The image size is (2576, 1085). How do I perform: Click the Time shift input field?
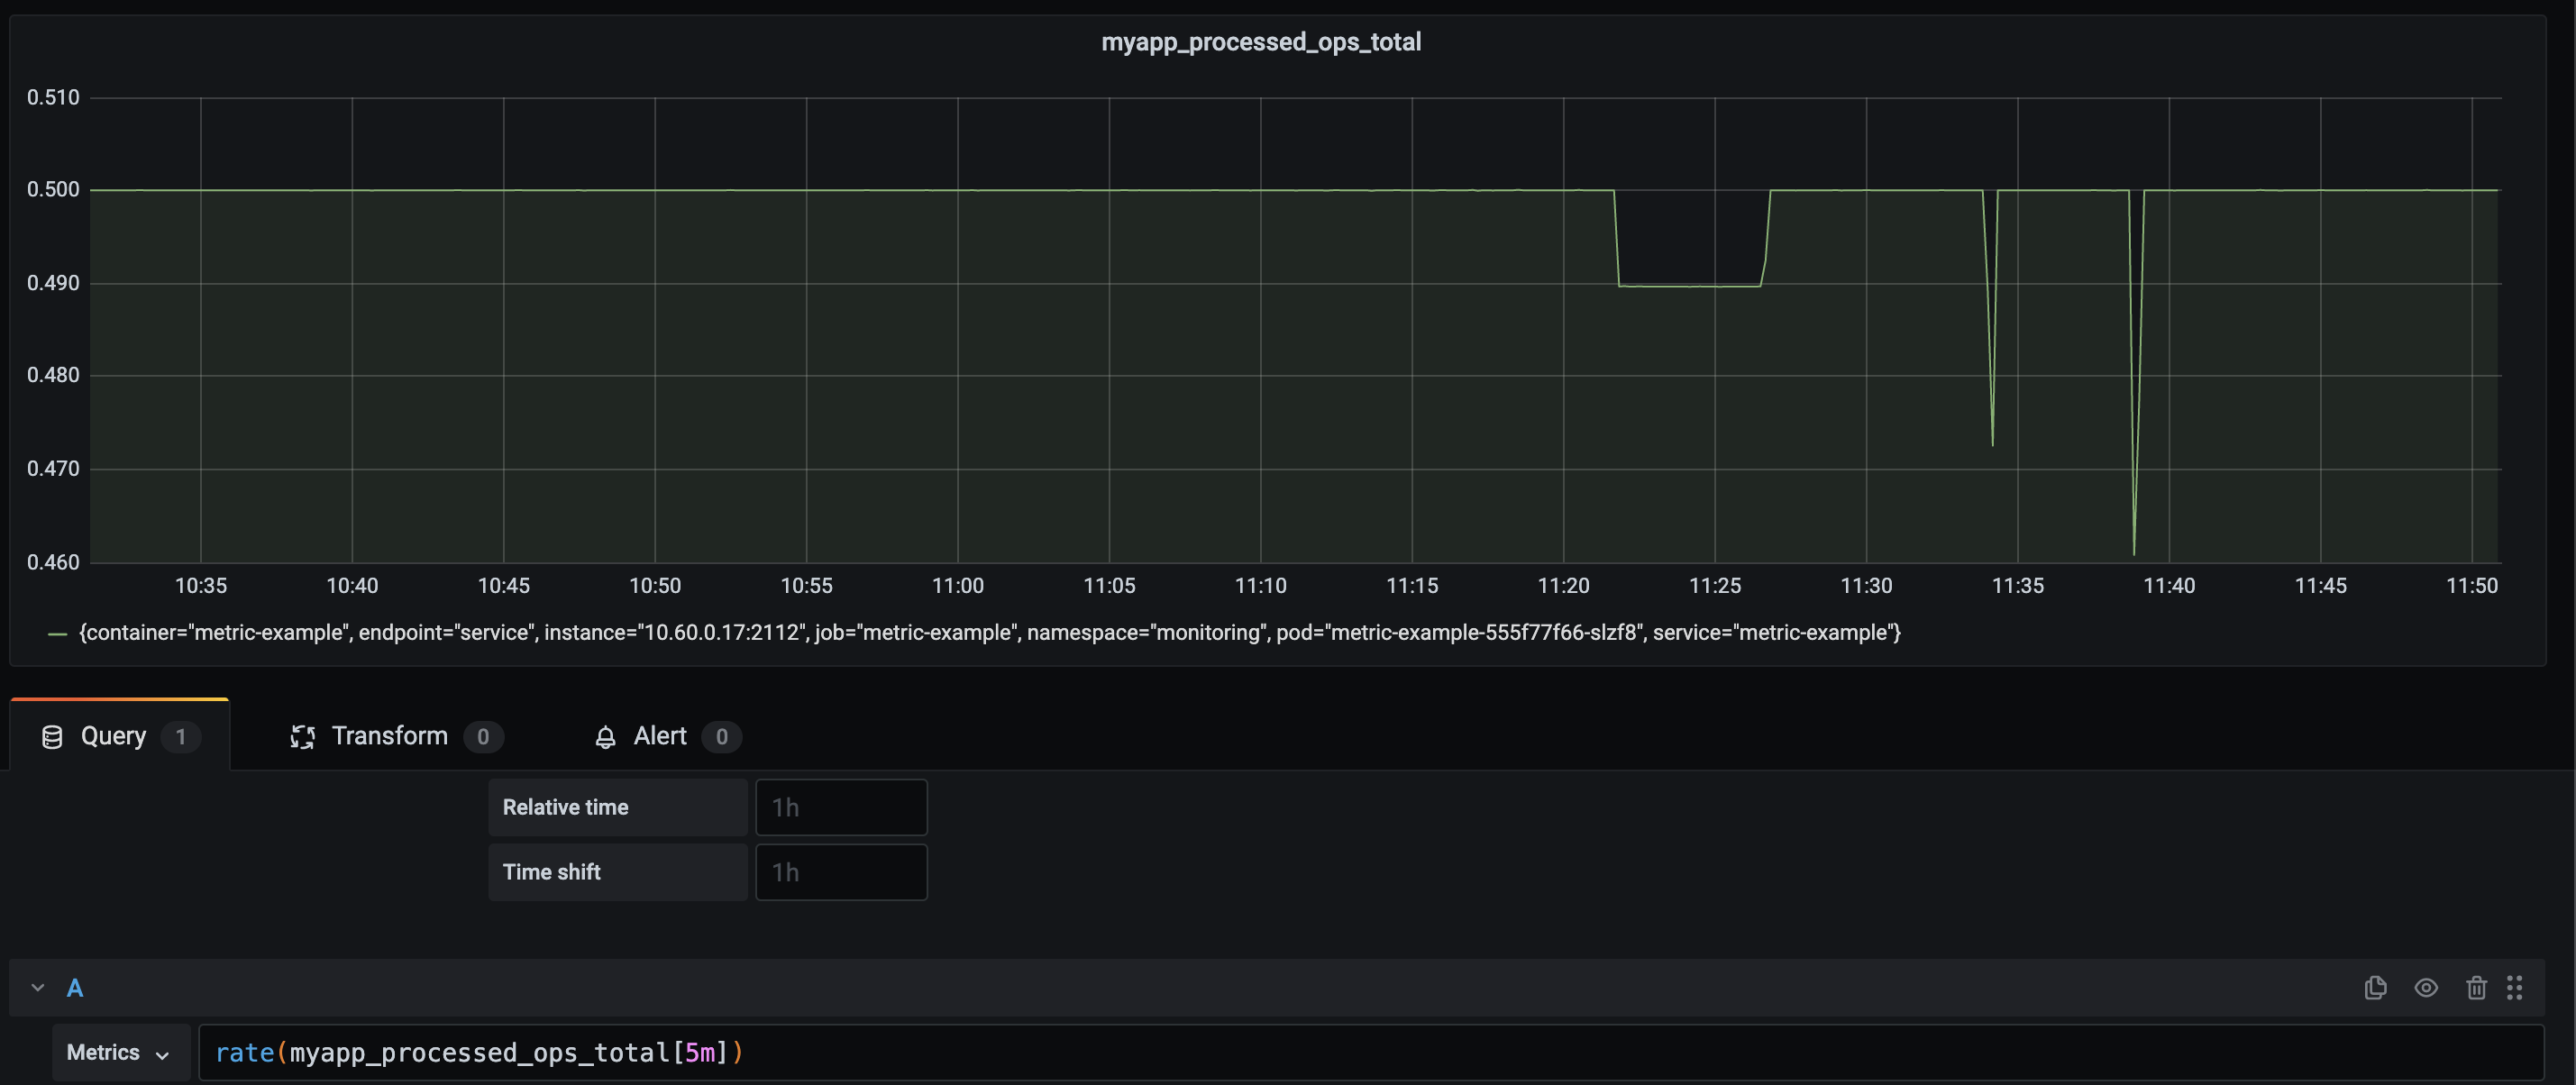coord(841,872)
